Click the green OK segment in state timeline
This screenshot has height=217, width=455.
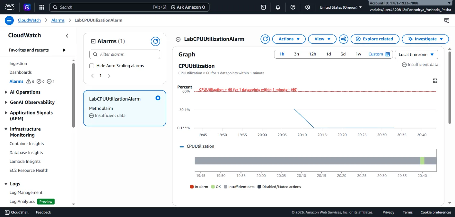tap(422, 161)
